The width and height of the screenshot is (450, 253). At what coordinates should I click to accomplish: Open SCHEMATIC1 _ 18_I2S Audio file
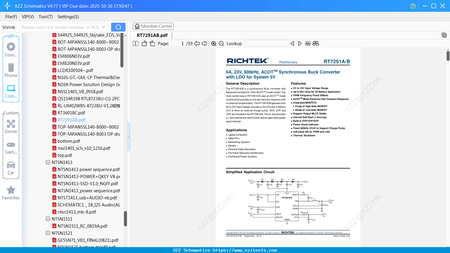click(89, 205)
